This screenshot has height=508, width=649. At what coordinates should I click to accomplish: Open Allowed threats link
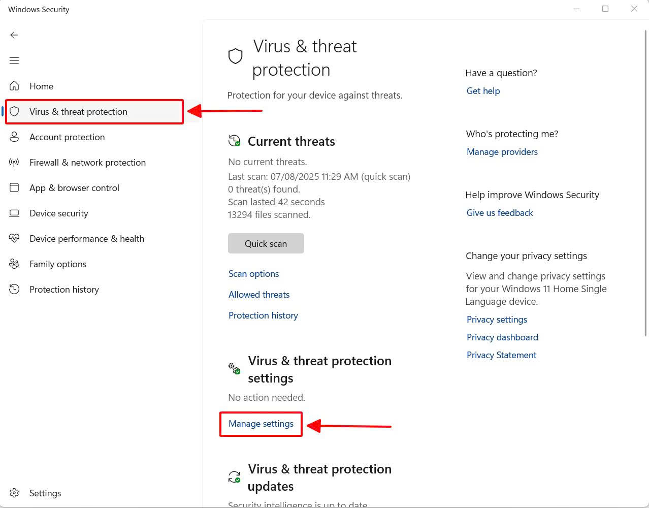[x=259, y=295]
